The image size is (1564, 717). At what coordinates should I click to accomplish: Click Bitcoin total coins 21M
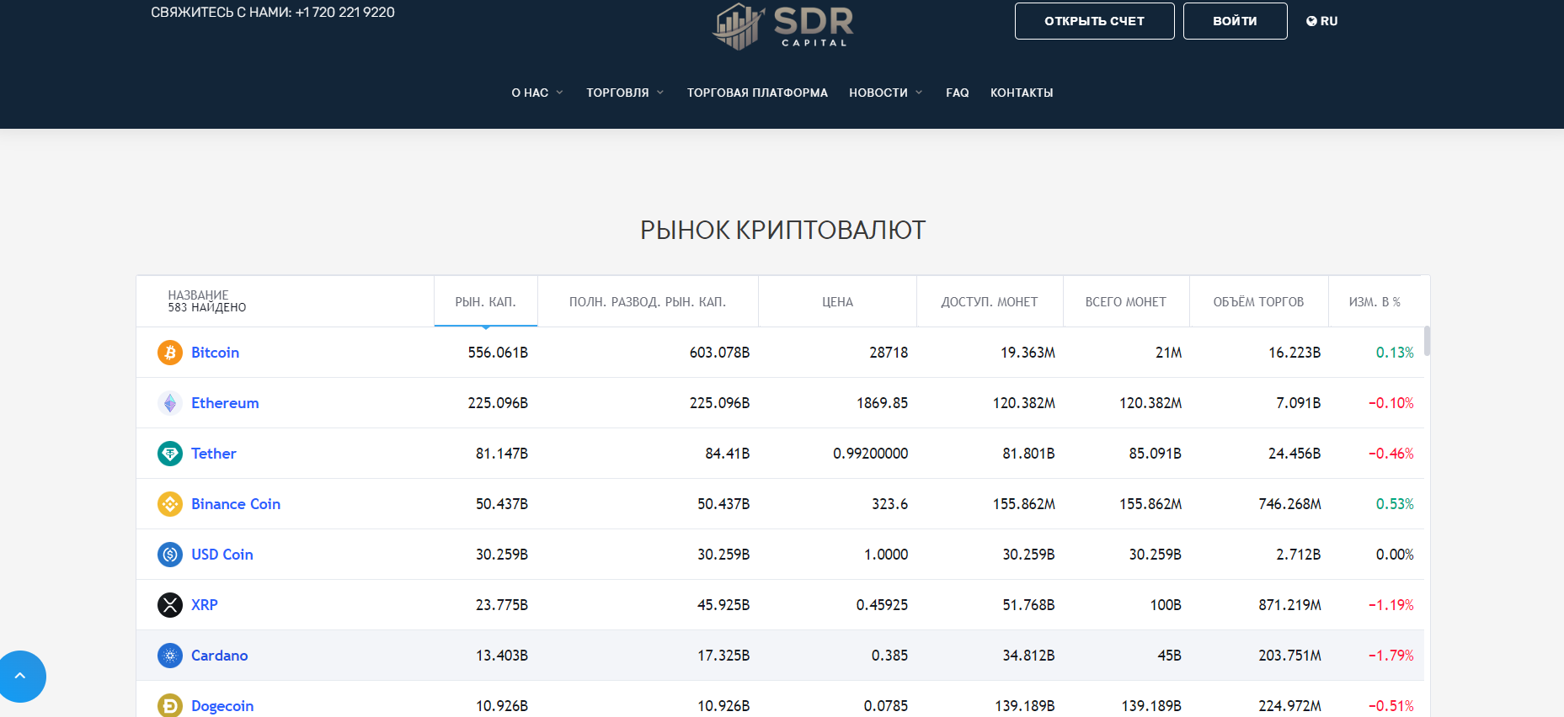pos(1168,353)
